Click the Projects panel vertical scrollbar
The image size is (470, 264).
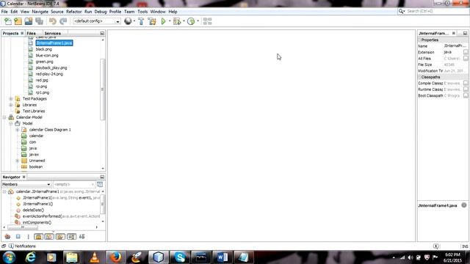(103, 89)
